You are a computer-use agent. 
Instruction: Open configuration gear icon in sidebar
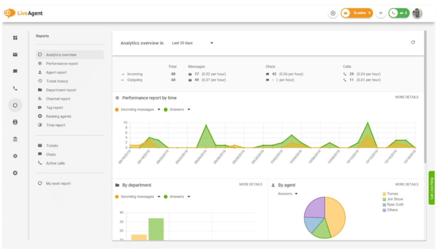click(15, 156)
